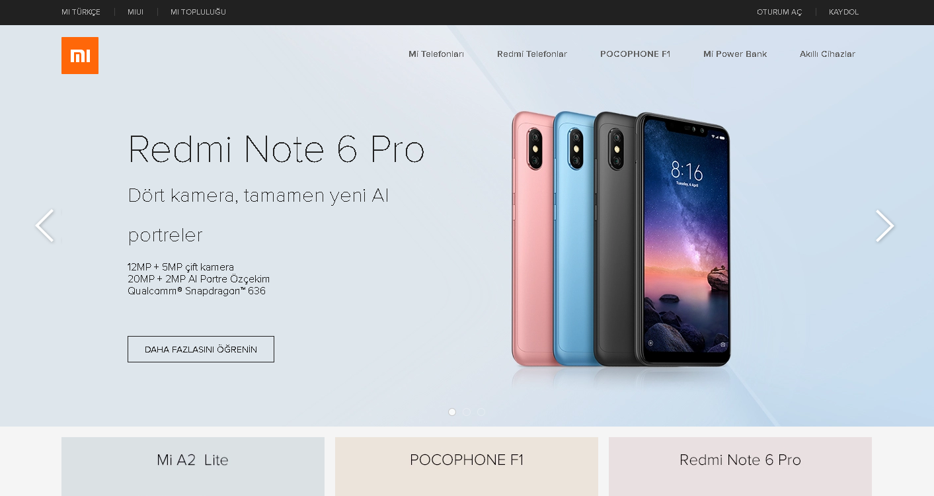Open Mi Power Bank nav item
The width and height of the screenshot is (934, 496).
pos(735,54)
